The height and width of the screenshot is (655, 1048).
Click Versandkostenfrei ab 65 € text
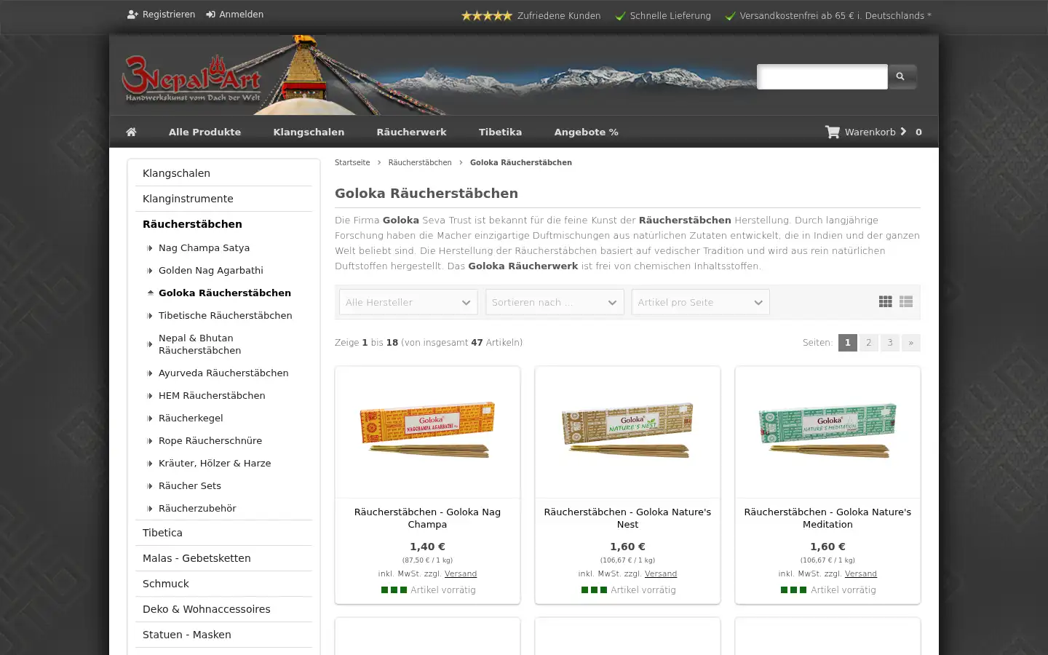(828, 15)
